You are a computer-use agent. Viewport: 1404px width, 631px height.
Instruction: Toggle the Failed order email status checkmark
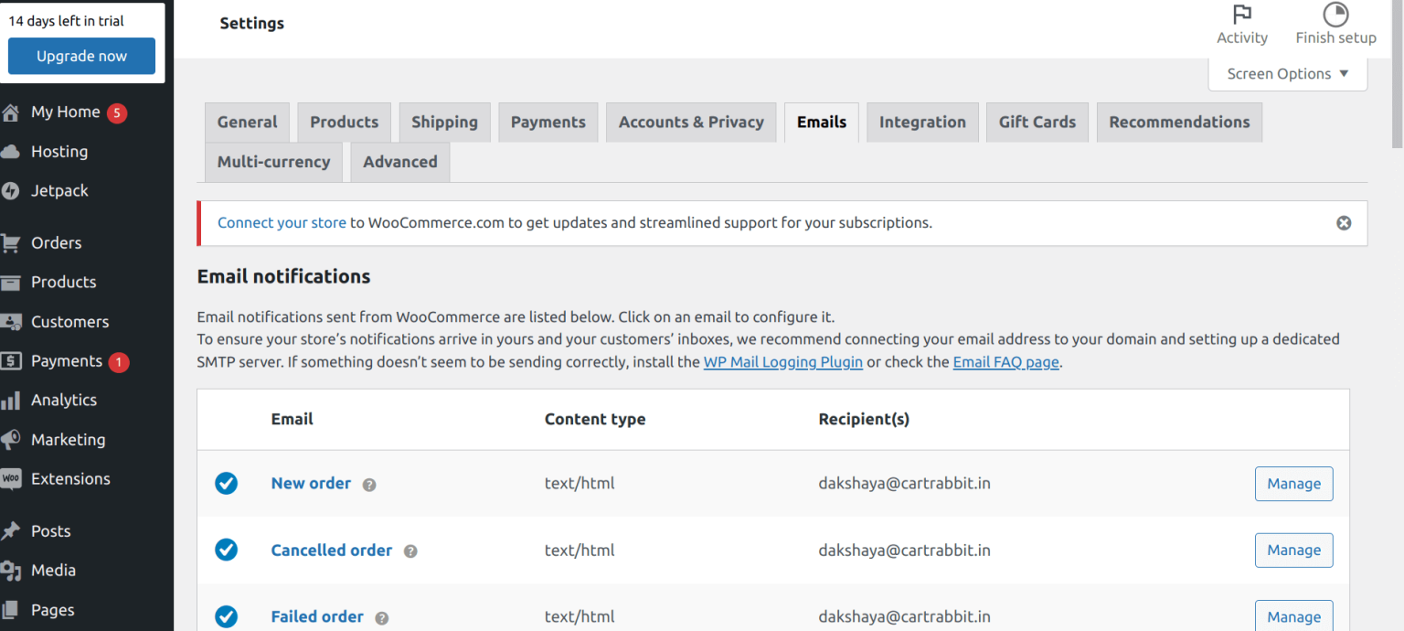pos(227,616)
